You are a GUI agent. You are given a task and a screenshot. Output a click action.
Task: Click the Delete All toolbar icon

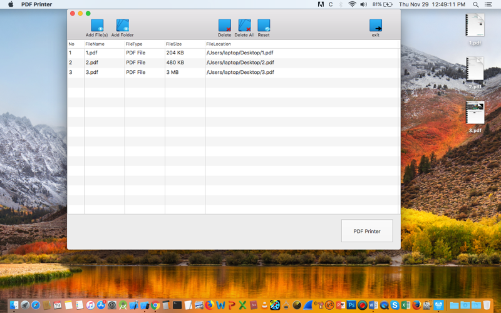pyautogui.click(x=244, y=25)
